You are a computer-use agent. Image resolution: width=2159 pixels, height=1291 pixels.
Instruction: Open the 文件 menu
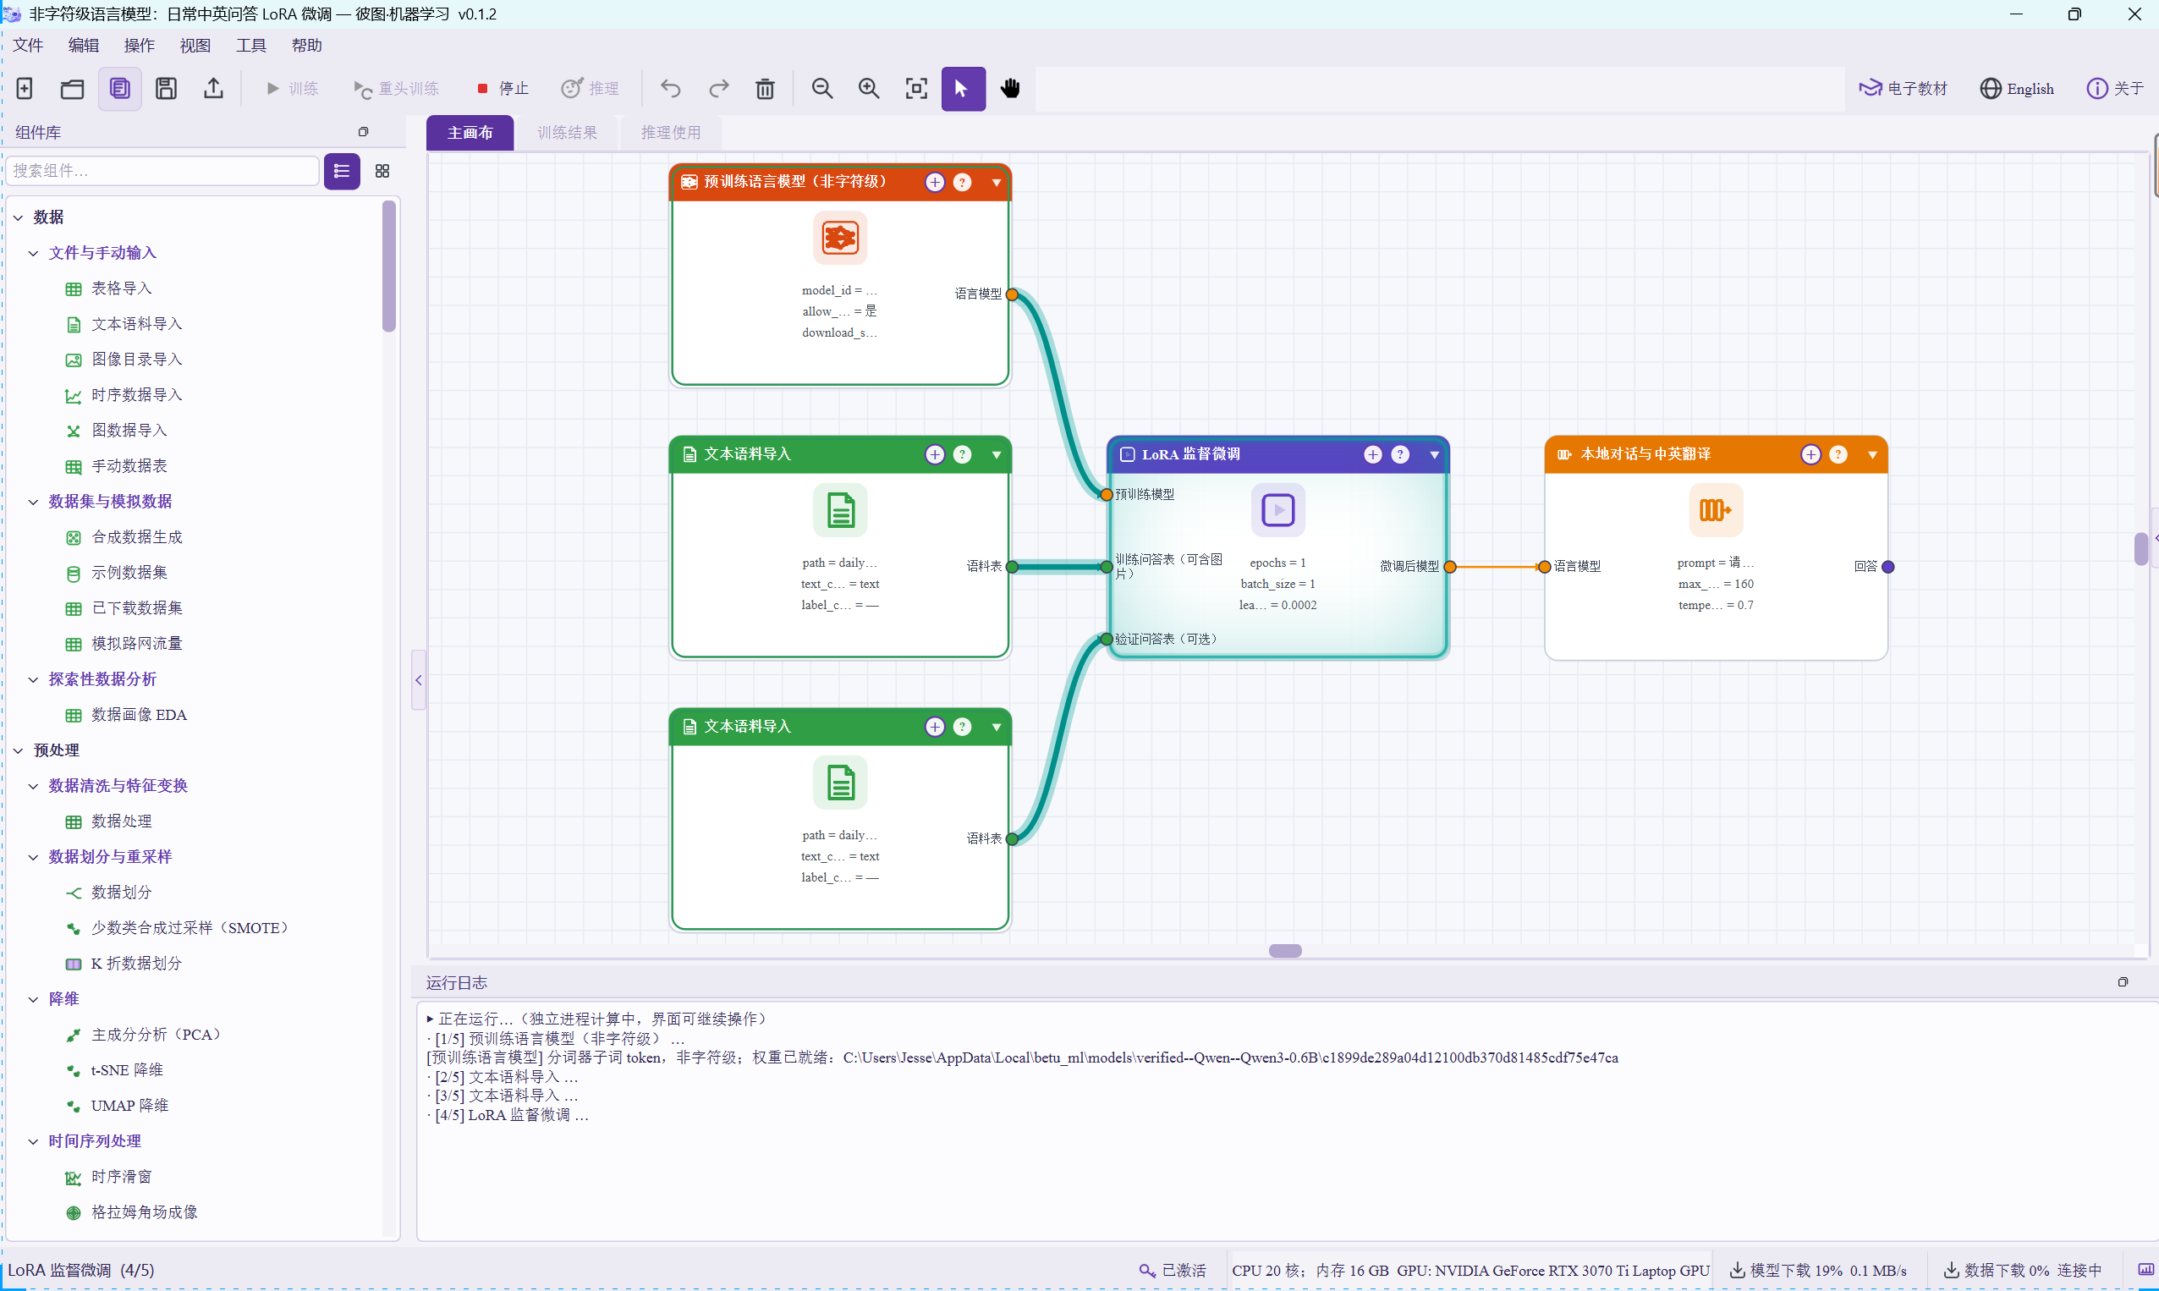tap(28, 45)
